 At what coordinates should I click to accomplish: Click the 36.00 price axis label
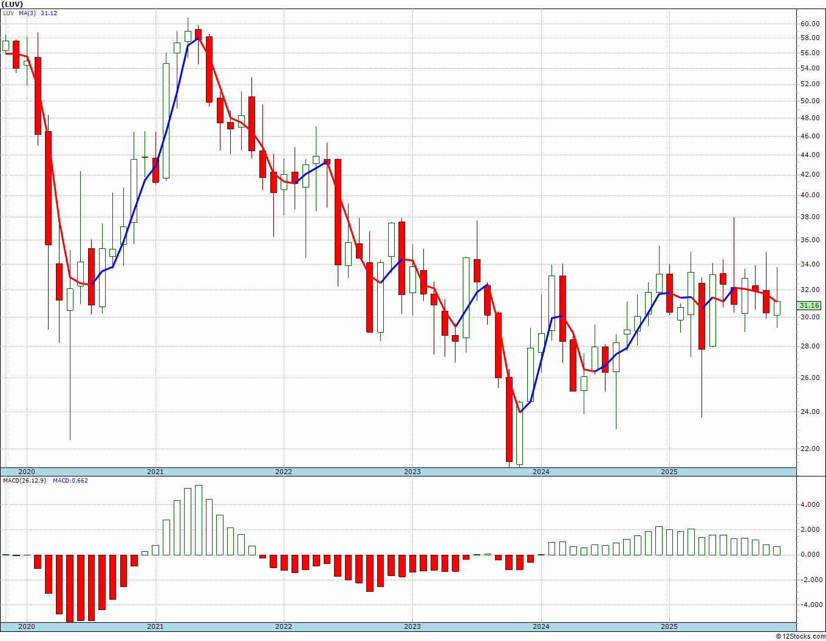tap(810, 240)
